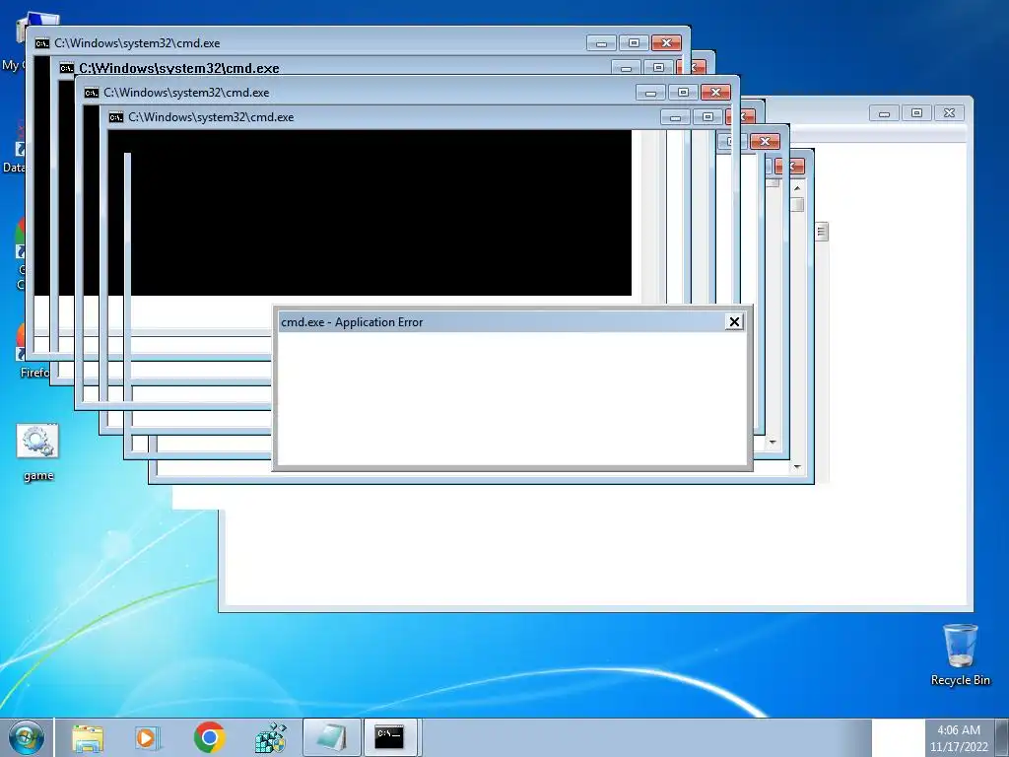This screenshot has height=757, width=1009.
Task: Click the date and time clock in tray
Action: [x=959, y=738]
